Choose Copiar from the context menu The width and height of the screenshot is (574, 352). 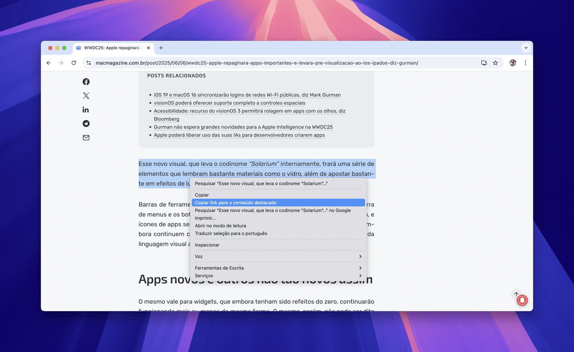(x=278, y=195)
